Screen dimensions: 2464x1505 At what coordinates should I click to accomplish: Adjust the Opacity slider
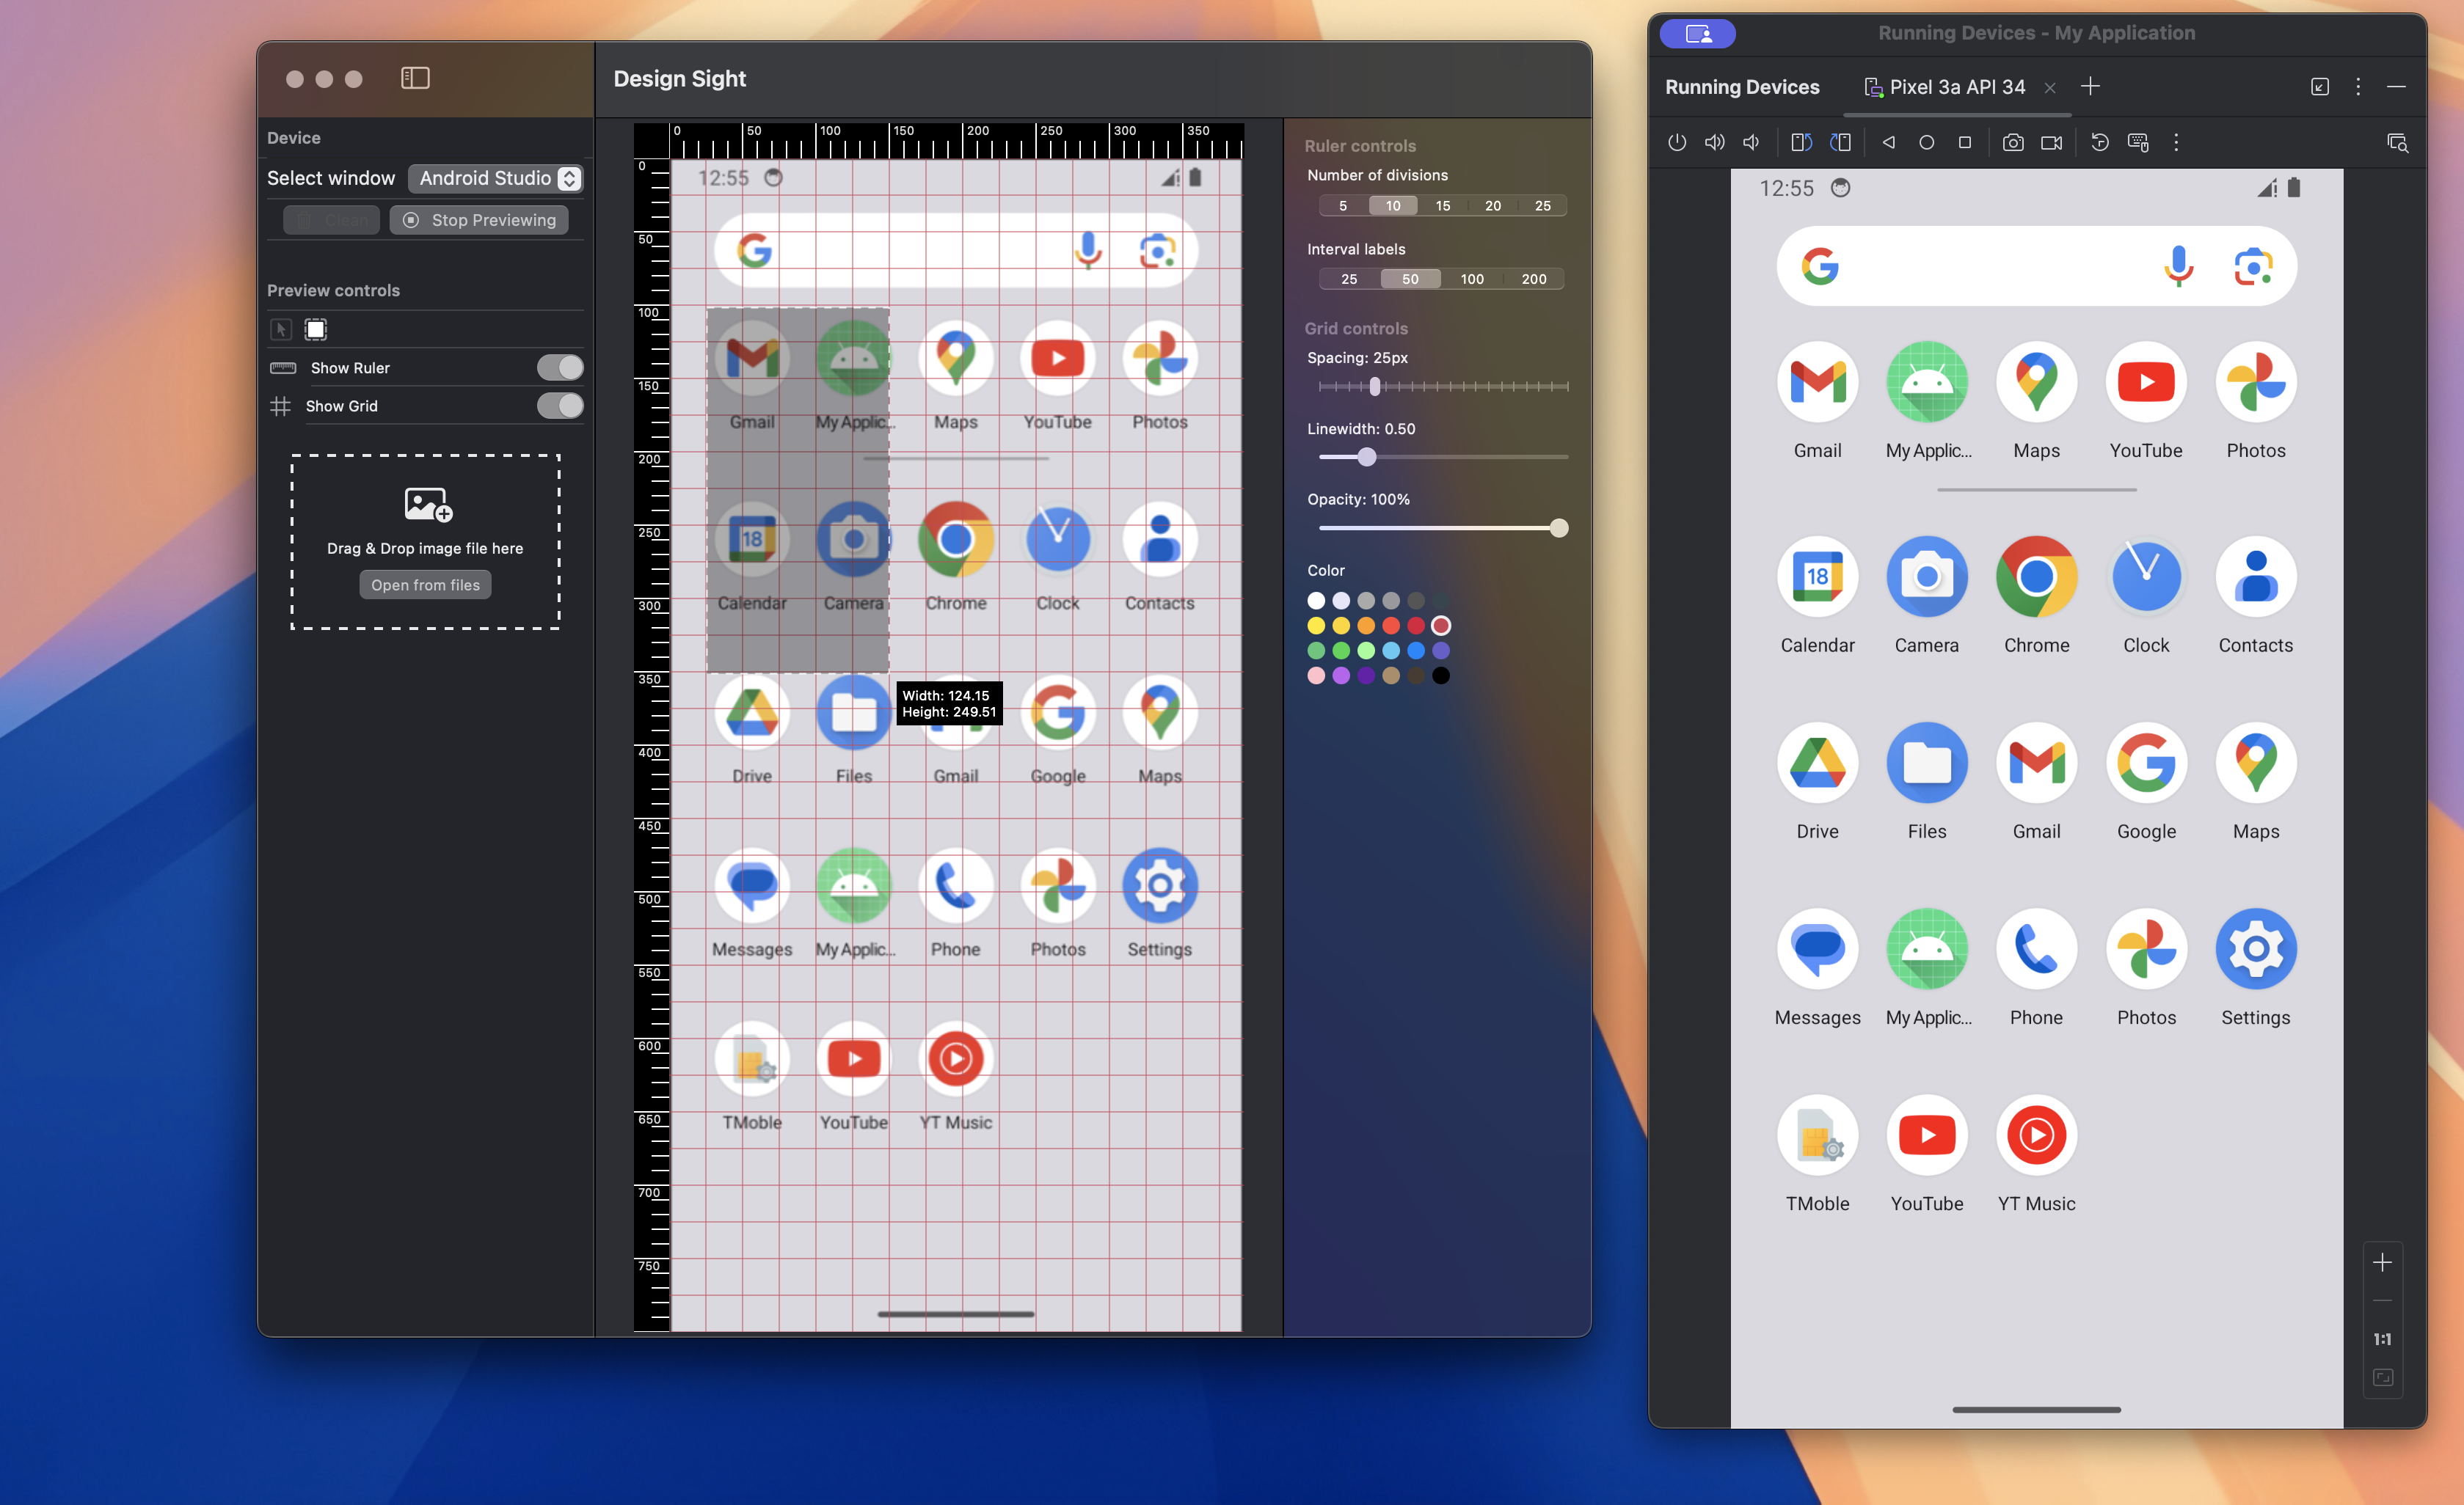1443,527
